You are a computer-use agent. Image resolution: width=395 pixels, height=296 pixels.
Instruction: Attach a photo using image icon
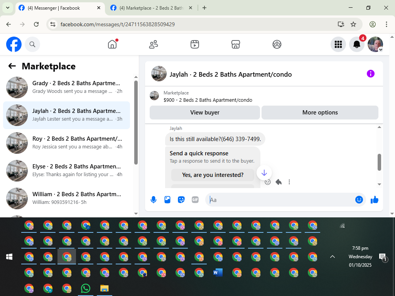click(167, 200)
